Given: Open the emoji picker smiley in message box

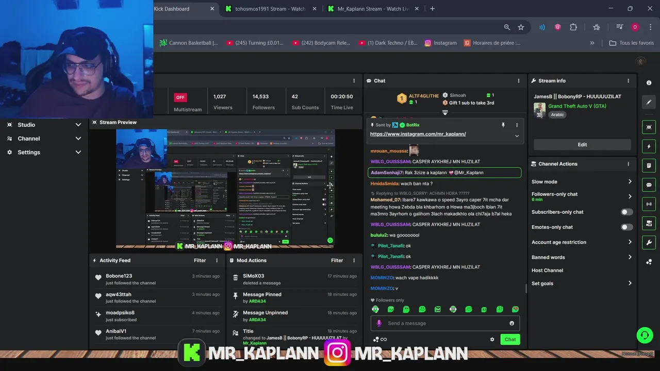Looking at the screenshot, I should pos(511,323).
